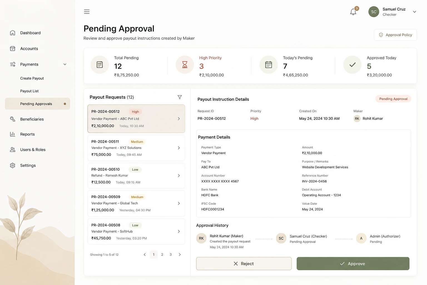
Task: Select Create Payout menu item
Action: pyautogui.click(x=32, y=78)
